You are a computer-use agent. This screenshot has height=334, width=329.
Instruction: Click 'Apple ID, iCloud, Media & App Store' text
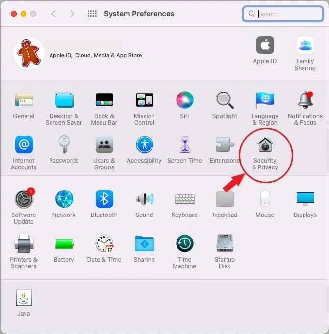tap(96, 56)
